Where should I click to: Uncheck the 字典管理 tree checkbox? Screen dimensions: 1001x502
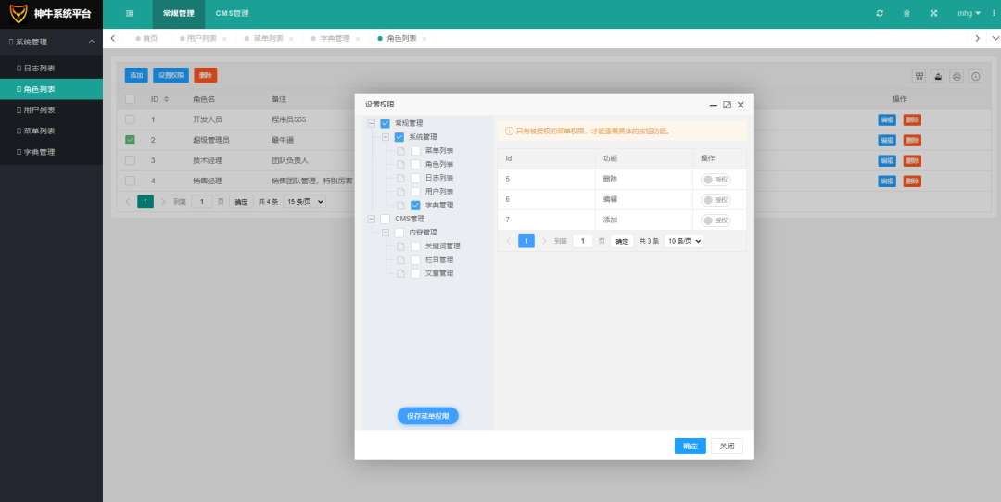point(415,206)
